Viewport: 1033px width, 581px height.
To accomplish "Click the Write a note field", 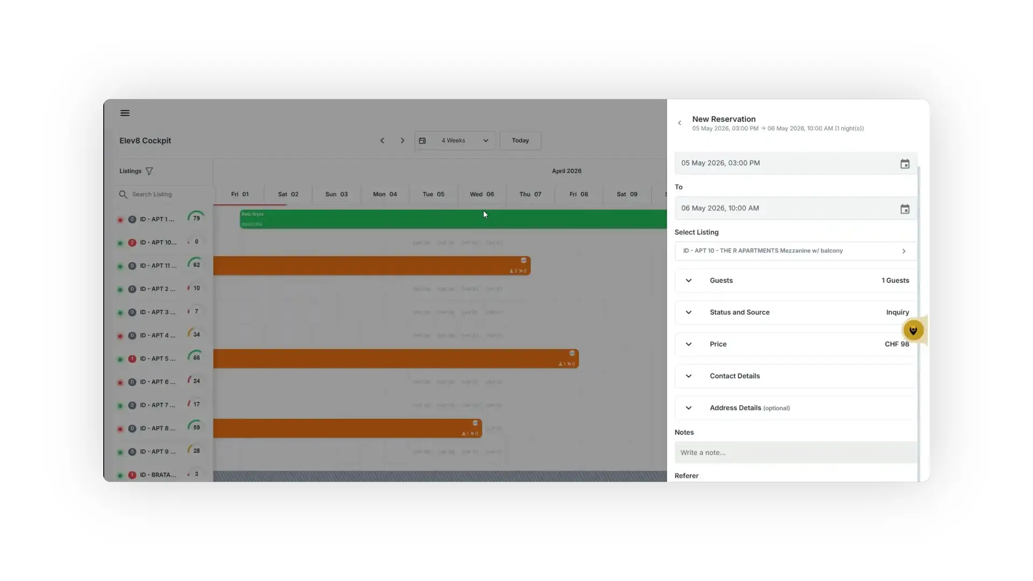I will click(x=796, y=452).
